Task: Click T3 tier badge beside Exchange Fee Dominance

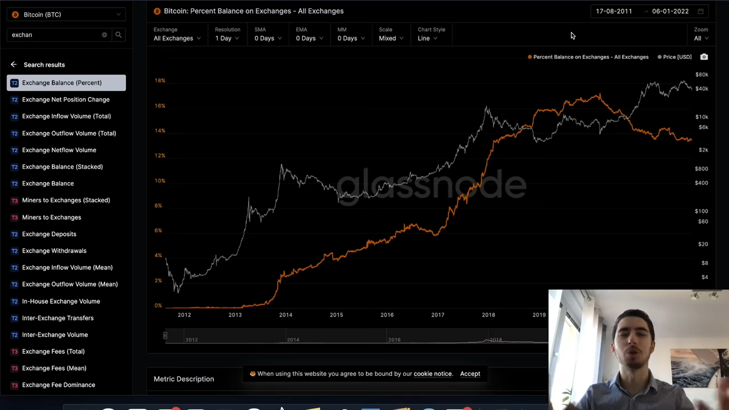Action: [14, 385]
